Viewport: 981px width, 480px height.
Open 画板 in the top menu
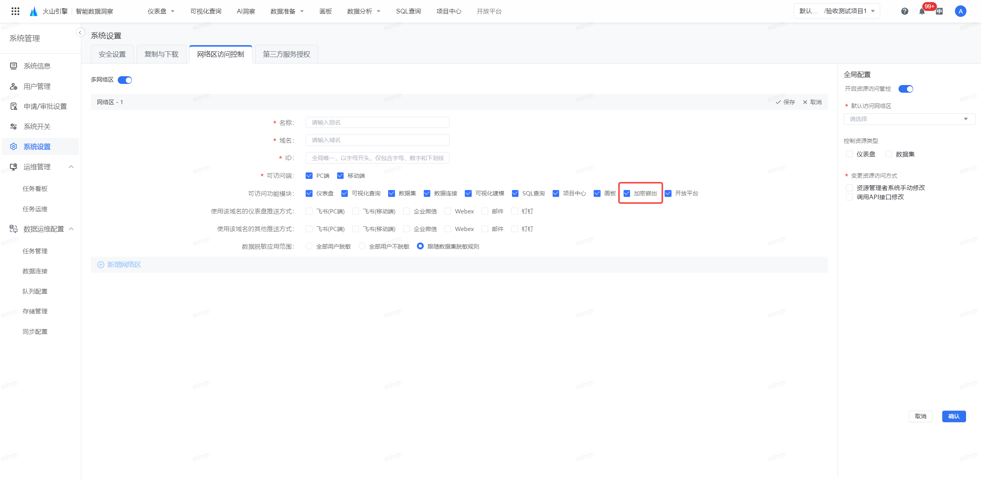(x=326, y=11)
